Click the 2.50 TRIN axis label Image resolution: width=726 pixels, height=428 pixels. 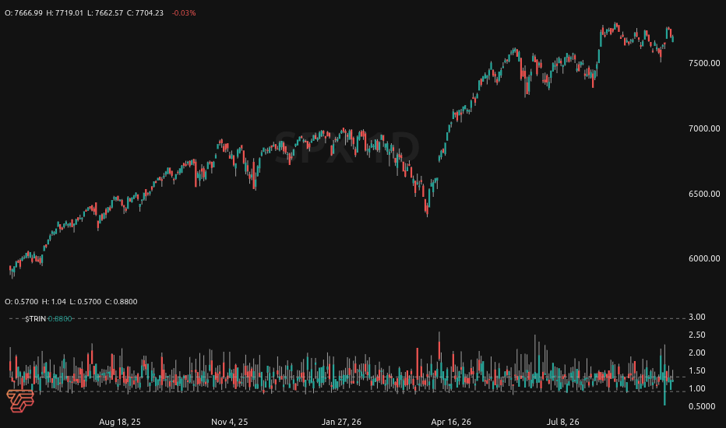pyautogui.click(x=697, y=335)
